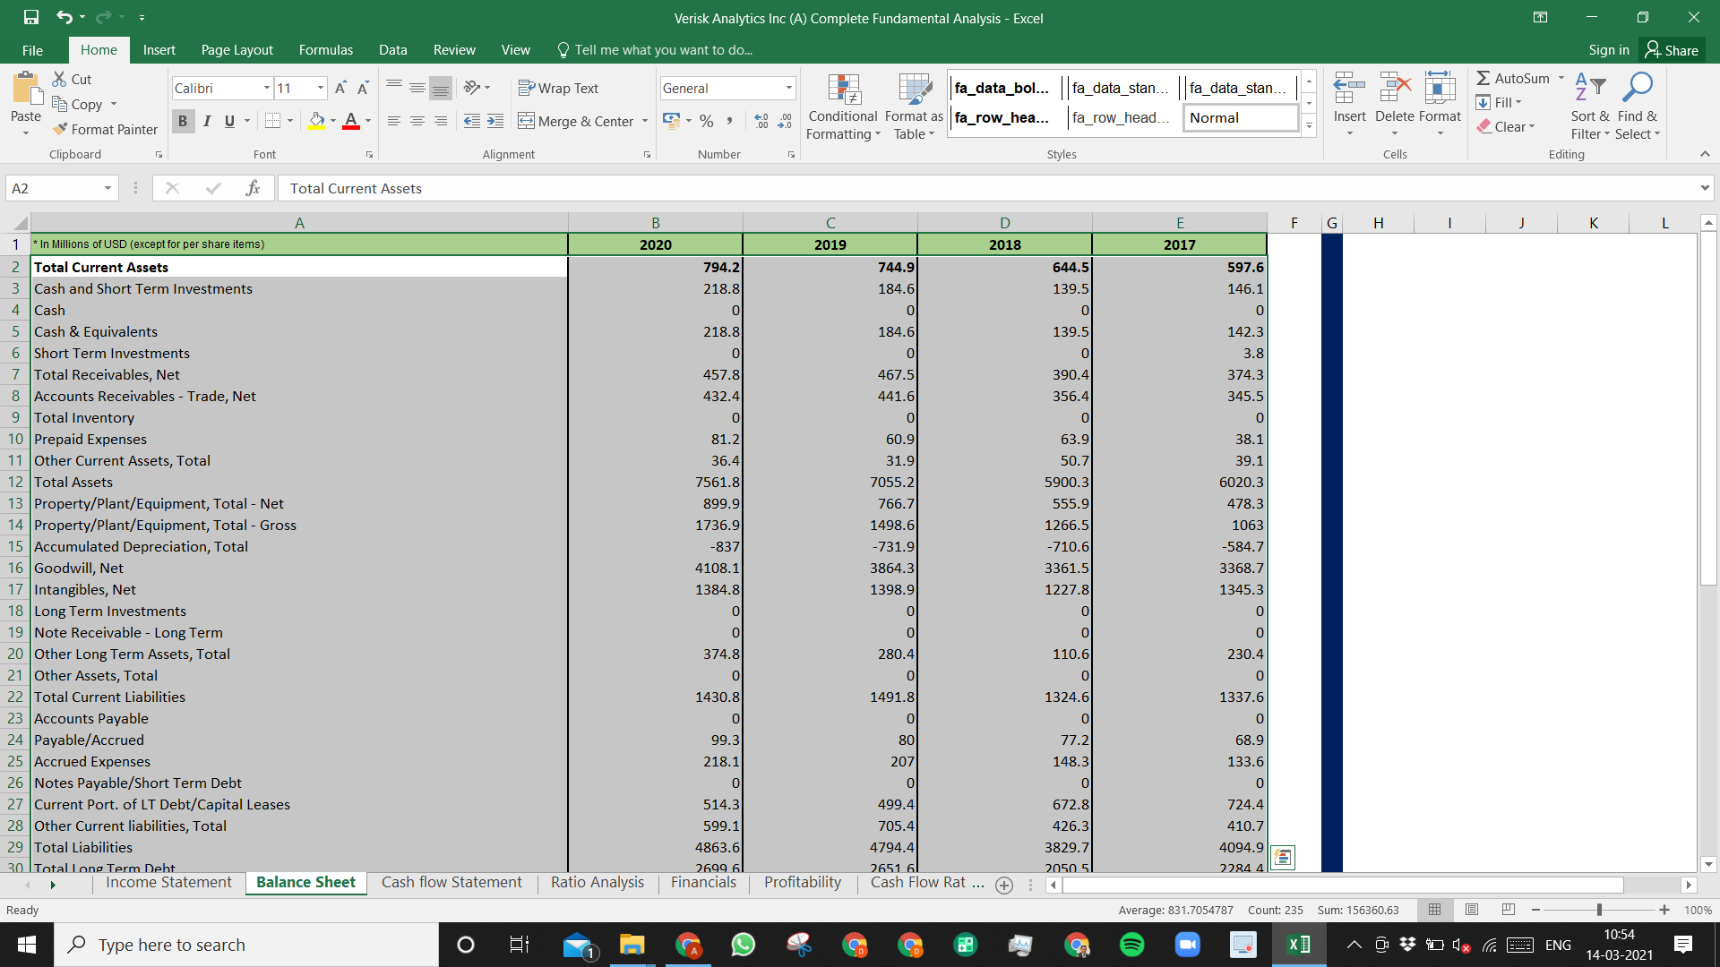Click Sign in link
Screen dimensions: 1720x967
pos(1608,50)
